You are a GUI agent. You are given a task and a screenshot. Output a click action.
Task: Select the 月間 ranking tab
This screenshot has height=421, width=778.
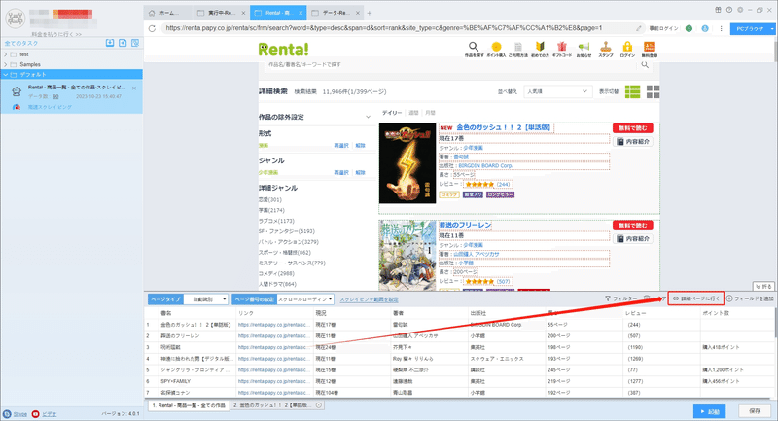430,113
